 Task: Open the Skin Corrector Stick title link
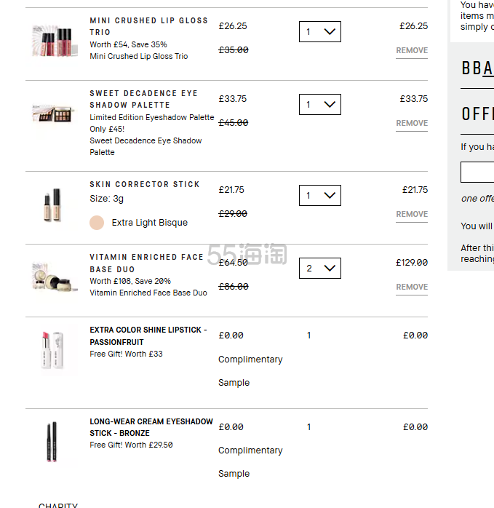coord(144,185)
